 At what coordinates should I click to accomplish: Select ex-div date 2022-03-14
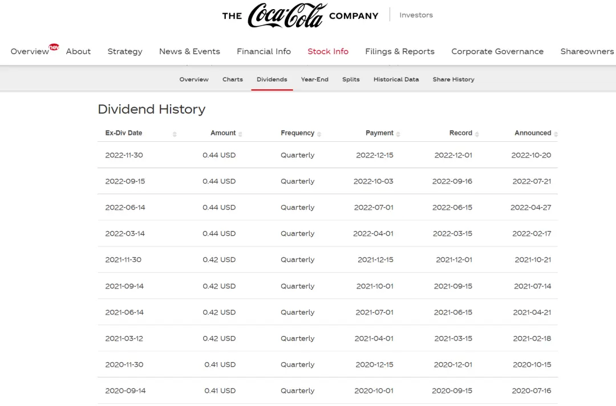(x=125, y=233)
